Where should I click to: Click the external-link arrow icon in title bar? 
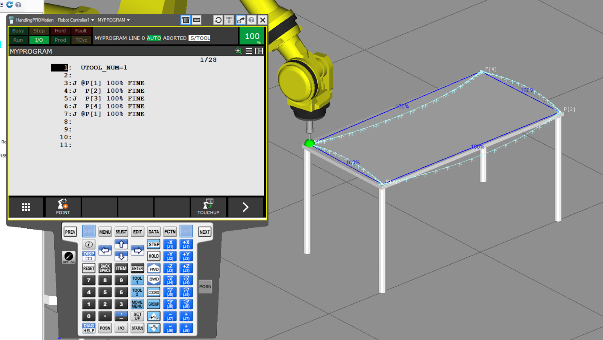pyautogui.click(x=241, y=20)
